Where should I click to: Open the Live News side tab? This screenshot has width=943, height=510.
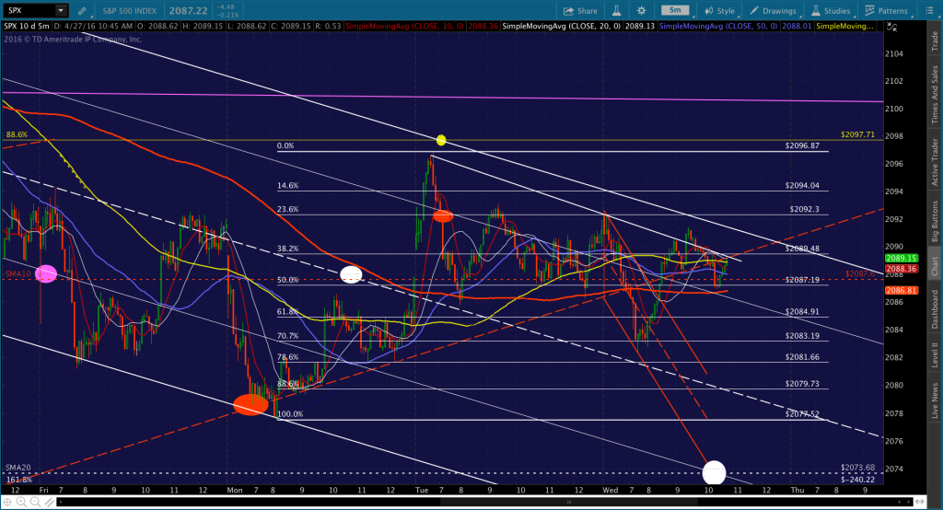coord(935,400)
